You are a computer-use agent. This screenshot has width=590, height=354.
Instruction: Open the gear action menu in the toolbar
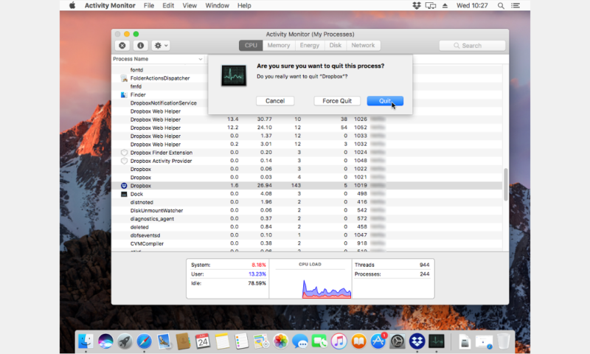[x=161, y=46]
